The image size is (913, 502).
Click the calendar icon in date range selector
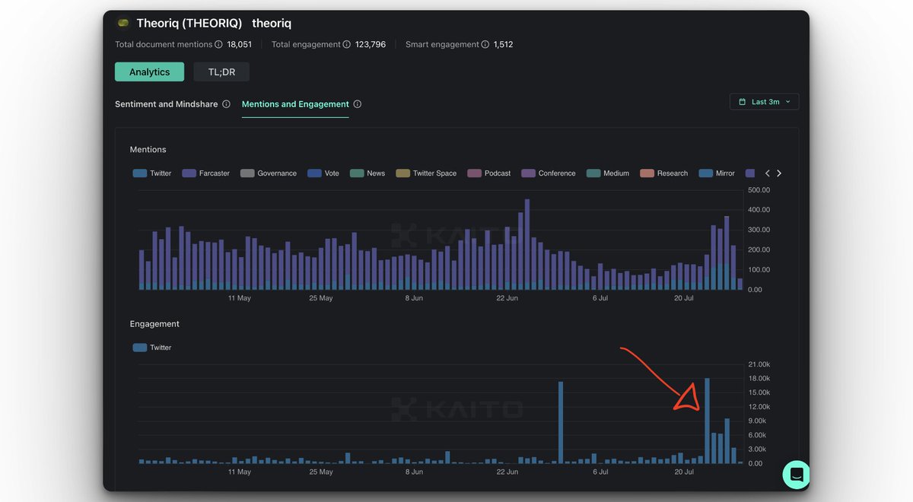[743, 102]
